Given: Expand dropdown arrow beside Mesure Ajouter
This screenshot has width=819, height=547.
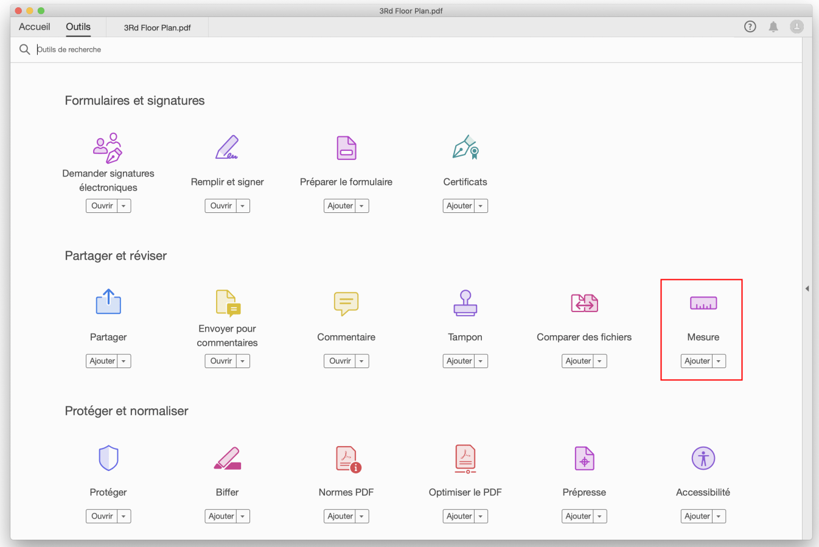Looking at the screenshot, I should [x=719, y=361].
